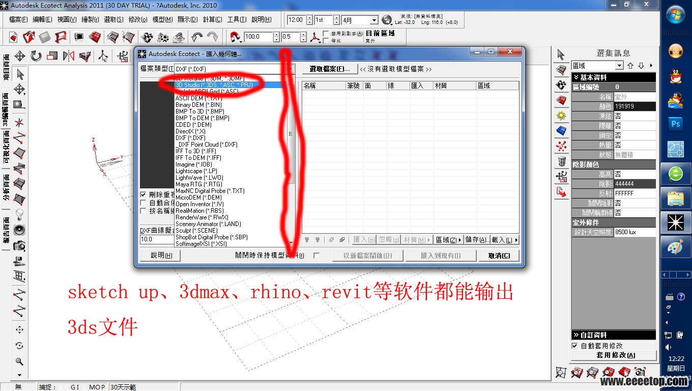Image resolution: width=692 pixels, height=391 pixels.
Task: Open the 視圖(V) menu
Action: click(67, 19)
